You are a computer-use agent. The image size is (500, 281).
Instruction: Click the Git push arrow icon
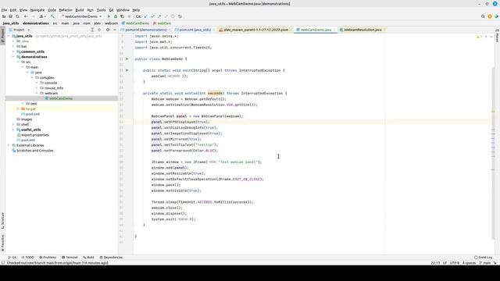pyautogui.click(x=159, y=16)
